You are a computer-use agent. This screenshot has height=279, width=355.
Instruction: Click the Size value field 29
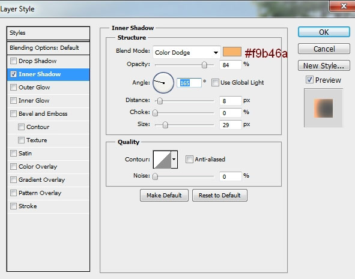[231, 125]
